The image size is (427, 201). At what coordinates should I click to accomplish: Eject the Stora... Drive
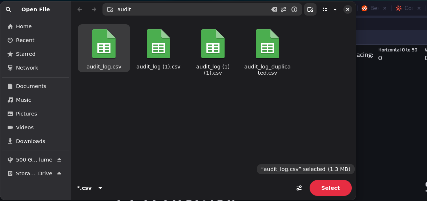[x=59, y=173]
